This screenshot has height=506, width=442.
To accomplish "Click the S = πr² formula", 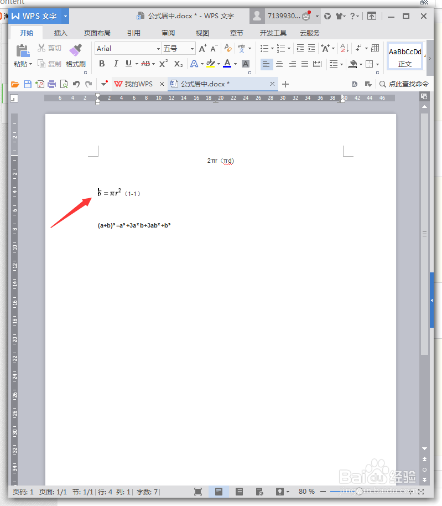I will 110,192.
